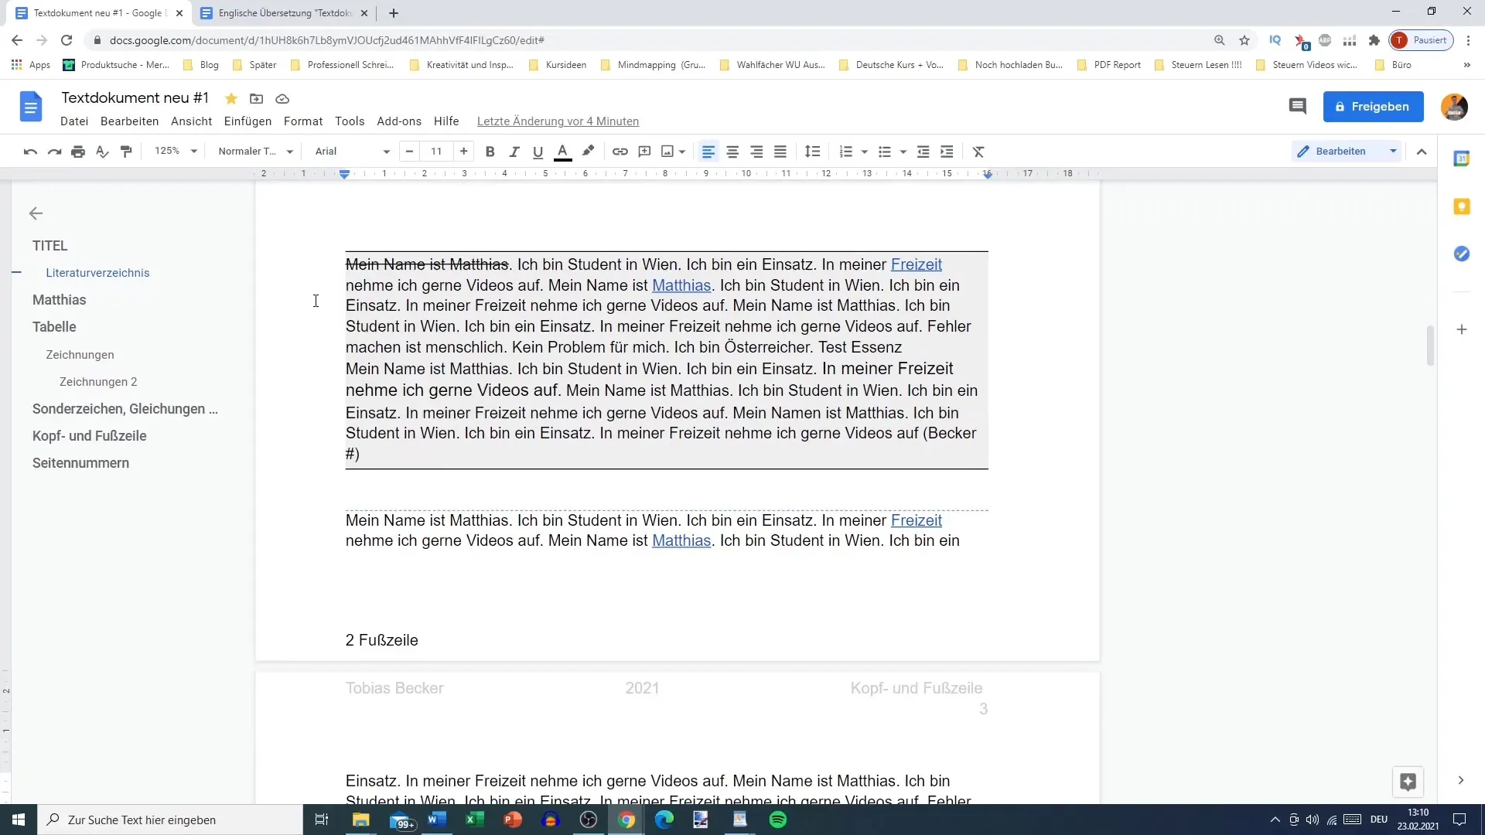The height and width of the screenshot is (835, 1485).
Task: Click the font size field showing 11
Action: click(436, 152)
